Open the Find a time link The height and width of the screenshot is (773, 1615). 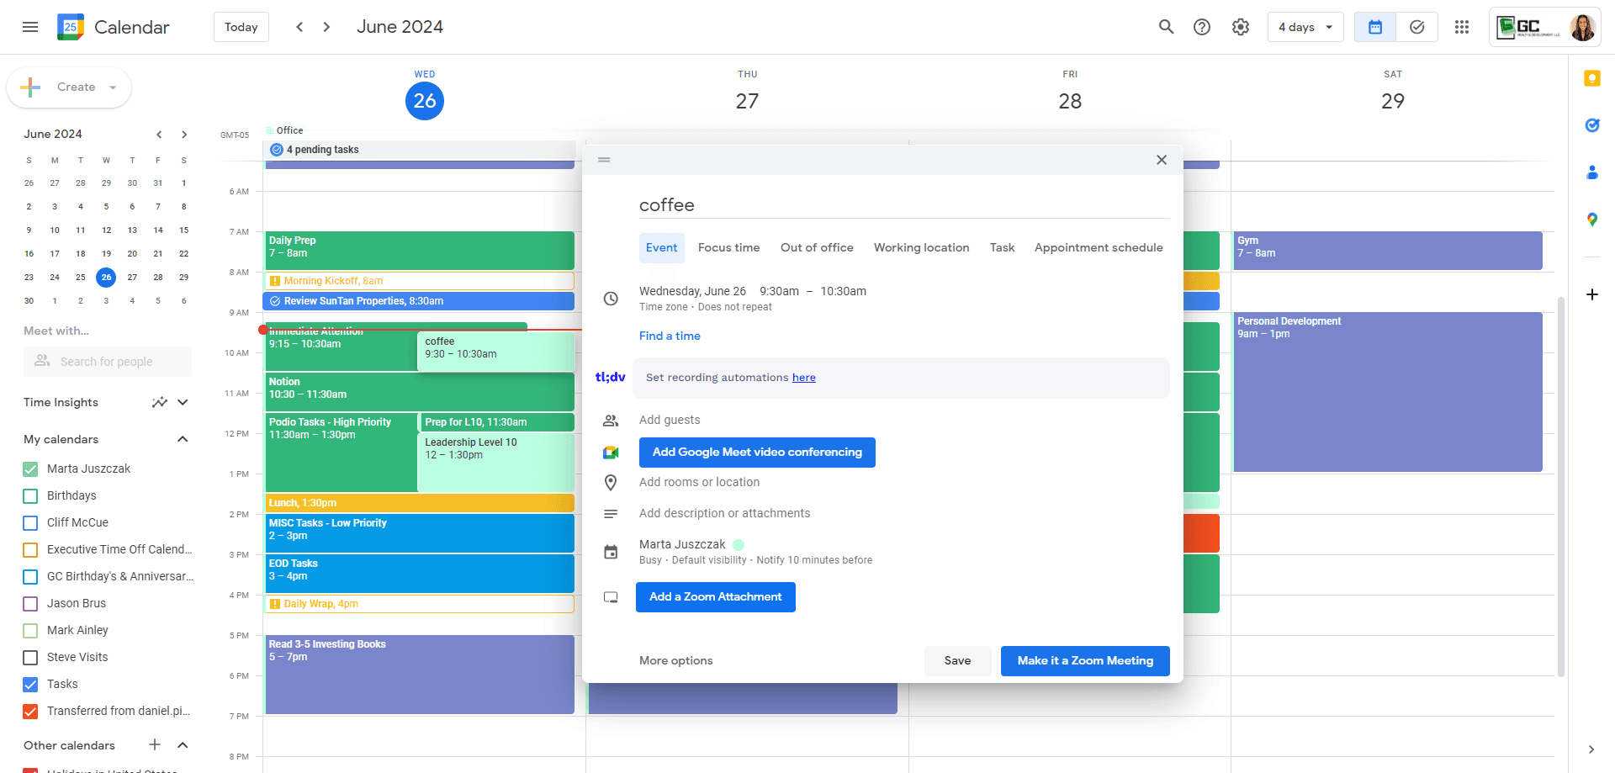670,336
